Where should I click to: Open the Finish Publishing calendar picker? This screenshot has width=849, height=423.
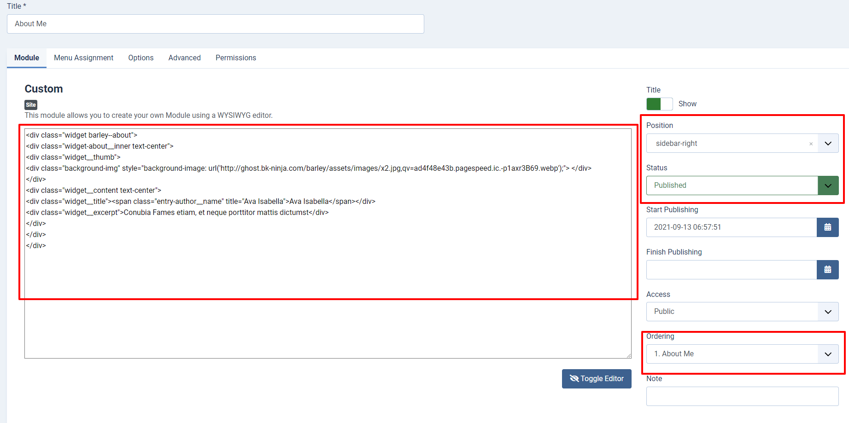click(x=827, y=270)
